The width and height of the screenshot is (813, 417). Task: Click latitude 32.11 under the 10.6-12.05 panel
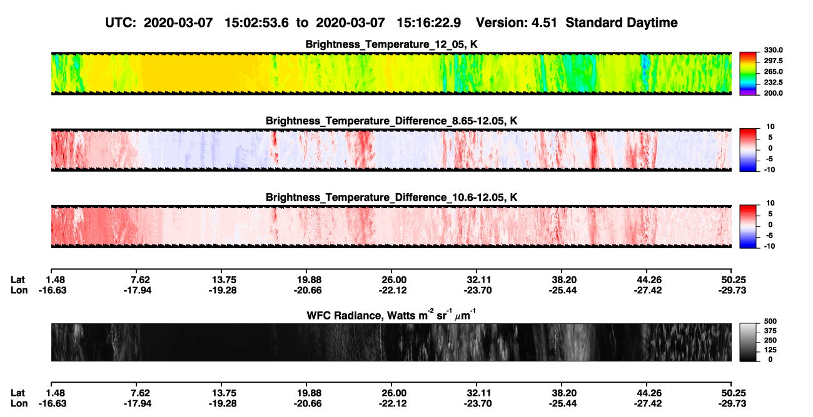point(477,279)
